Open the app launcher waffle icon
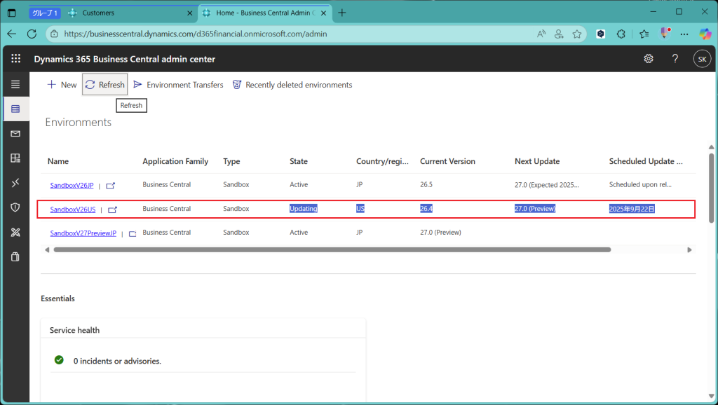The height and width of the screenshot is (405, 718). click(16, 59)
